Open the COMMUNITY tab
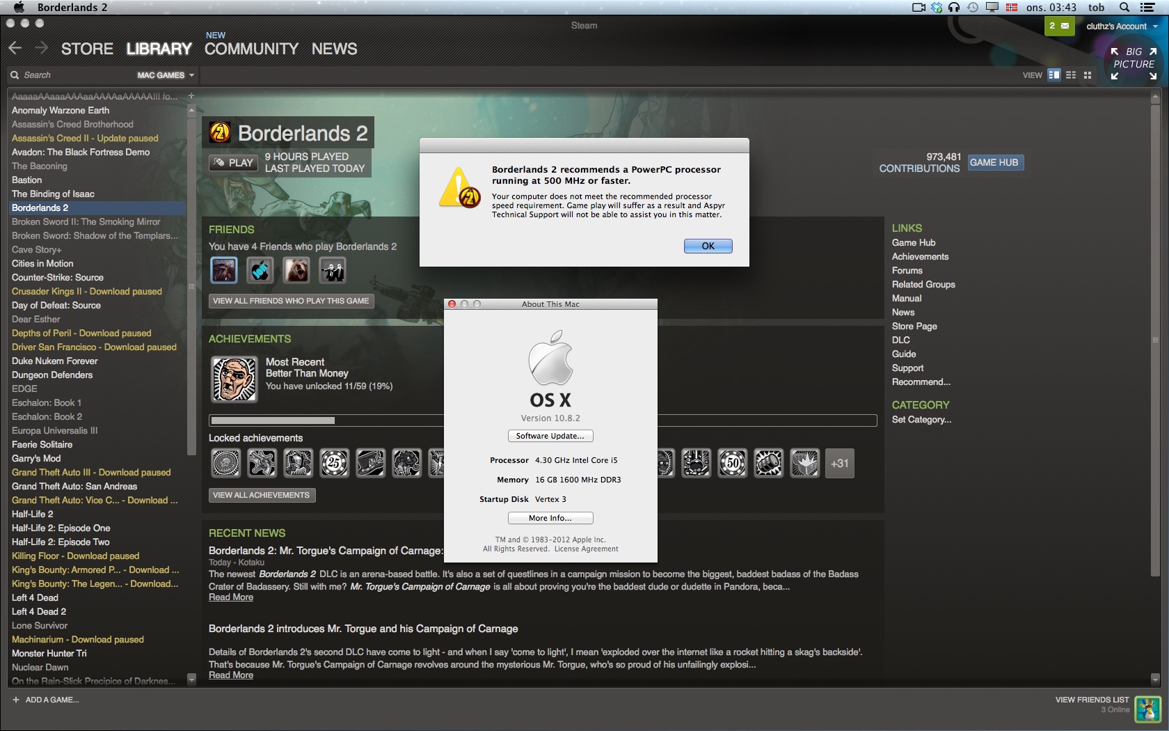The width and height of the screenshot is (1169, 731). click(251, 49)
